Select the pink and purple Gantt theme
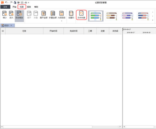The width and height of the screenshot is (156, 129). [x=127, y=16]
